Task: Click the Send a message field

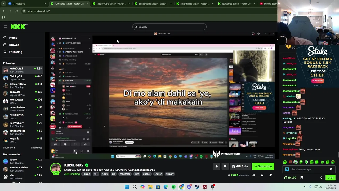Action: (309, 169)
